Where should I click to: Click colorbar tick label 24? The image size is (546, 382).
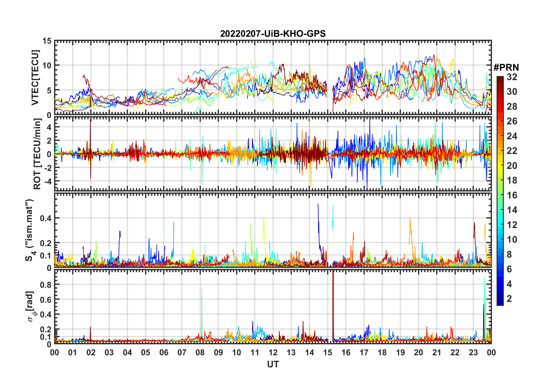point(512,136)
